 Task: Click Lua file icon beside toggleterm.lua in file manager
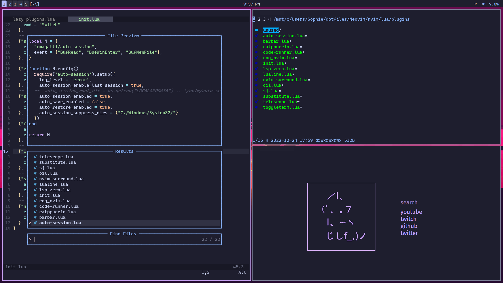pos(257,107)
